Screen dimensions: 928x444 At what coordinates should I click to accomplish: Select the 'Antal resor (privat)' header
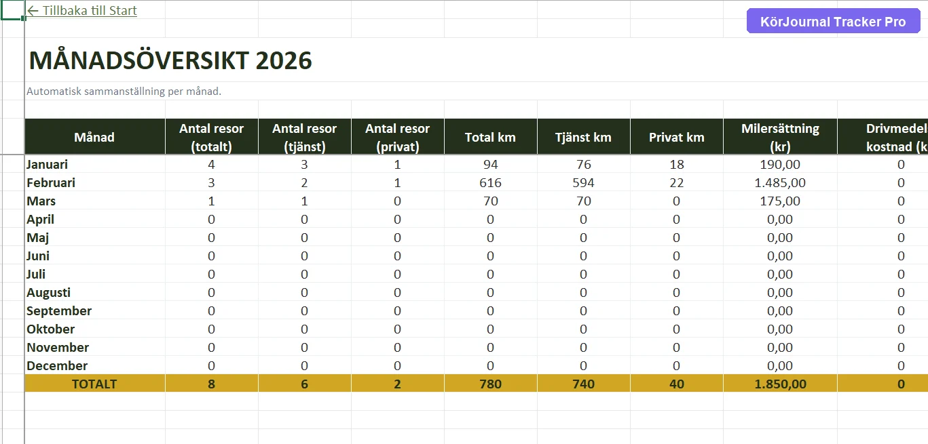397,137
